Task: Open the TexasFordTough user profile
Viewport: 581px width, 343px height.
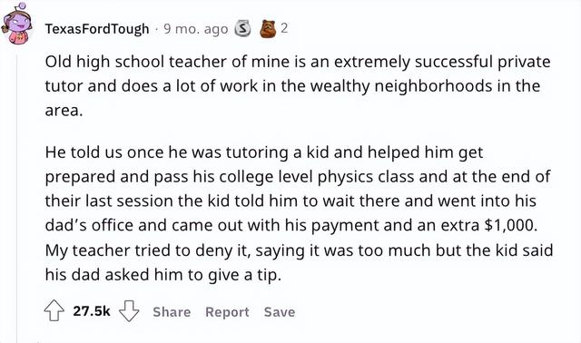Action: point(97,29)
